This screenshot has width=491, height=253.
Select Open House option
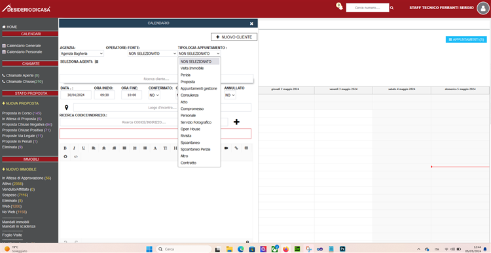click(x=190, y=129)
